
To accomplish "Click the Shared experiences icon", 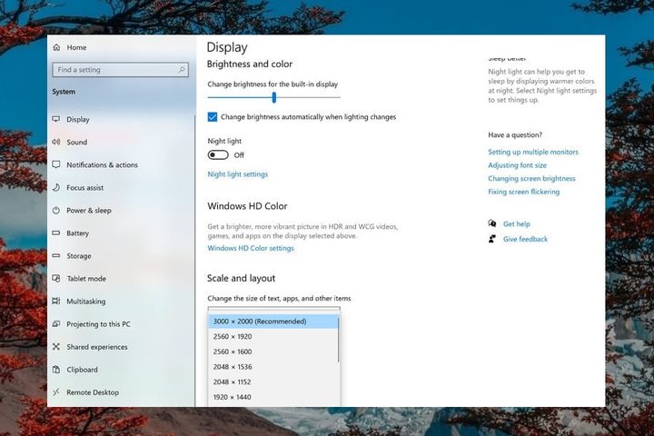I will click(x=56, y=347).
